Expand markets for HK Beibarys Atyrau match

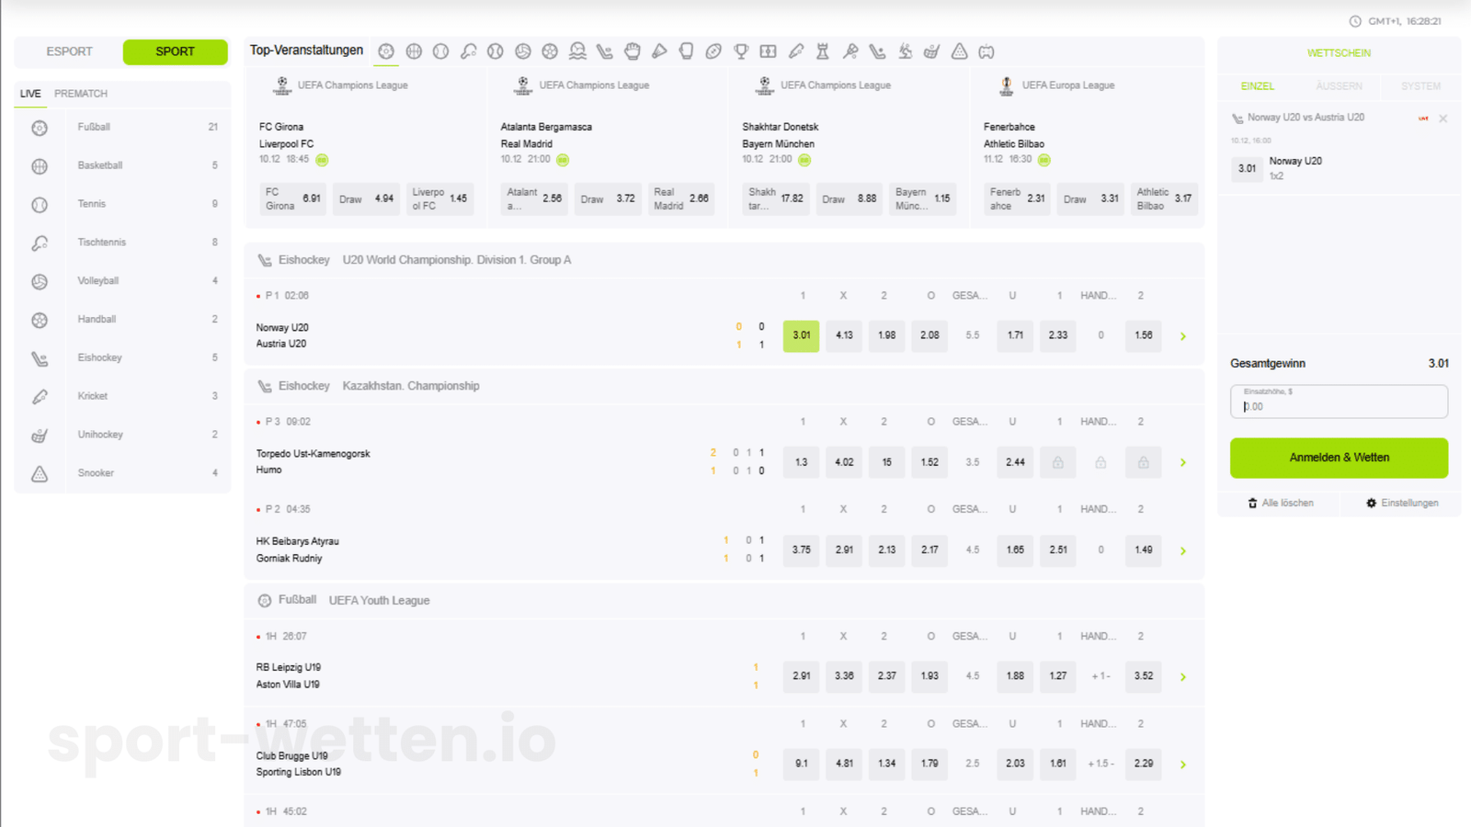tap(1183, 550)
